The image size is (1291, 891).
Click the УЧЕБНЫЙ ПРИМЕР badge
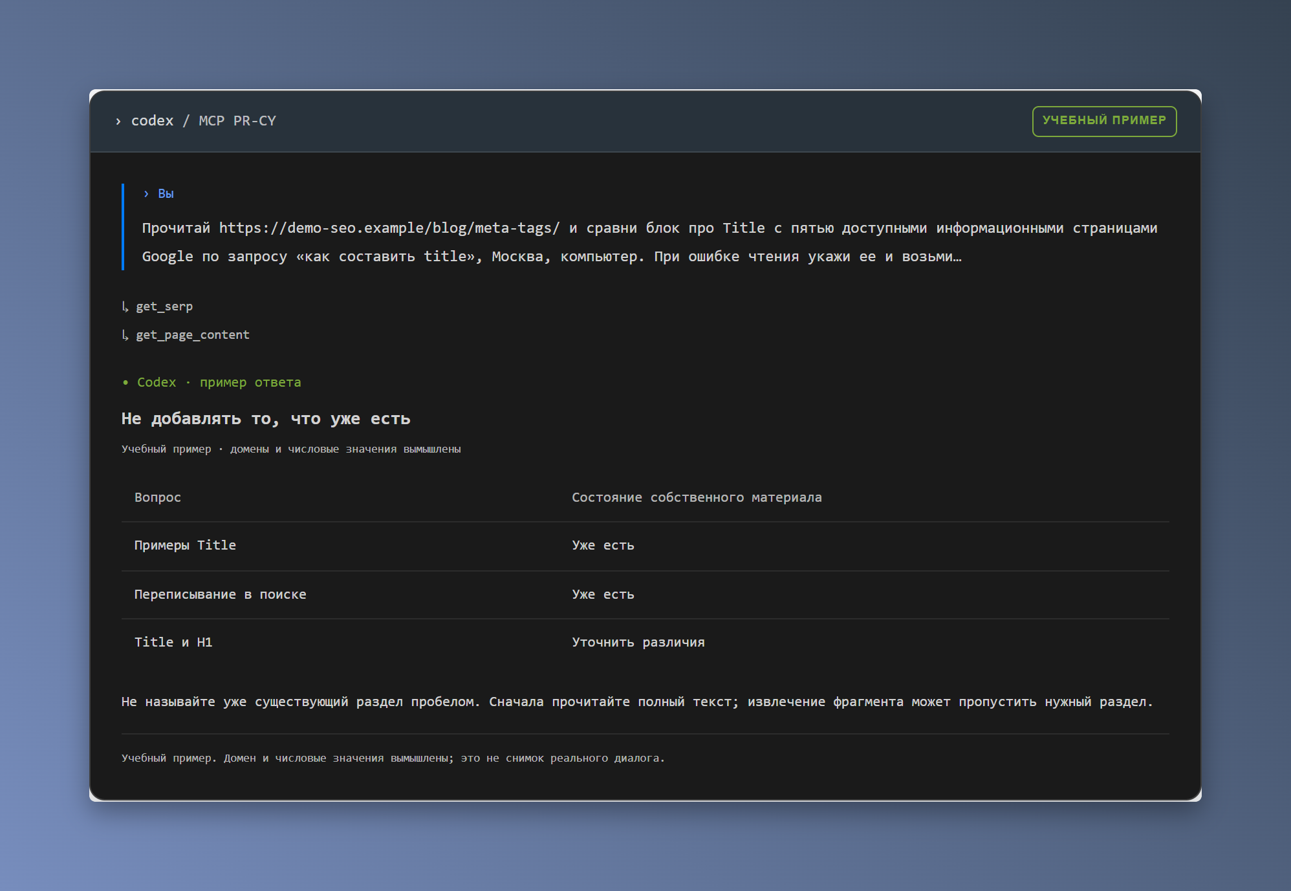[x=1104, y=121]
